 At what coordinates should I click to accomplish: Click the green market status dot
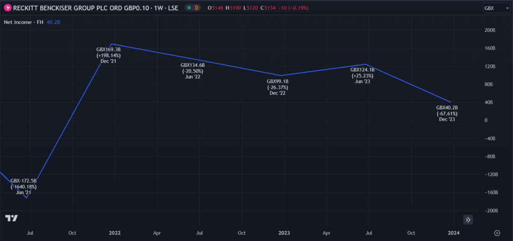tap(189, 8)
